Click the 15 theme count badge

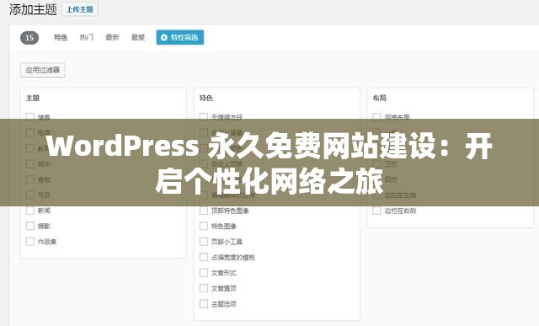pyautogui.click(x=29, y=37)
